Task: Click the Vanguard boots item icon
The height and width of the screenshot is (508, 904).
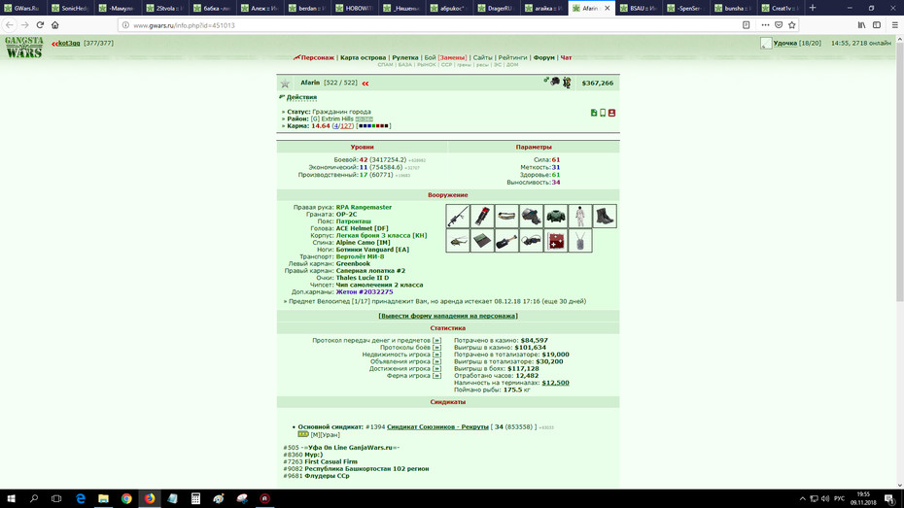Action: click(x=605, y=216)
